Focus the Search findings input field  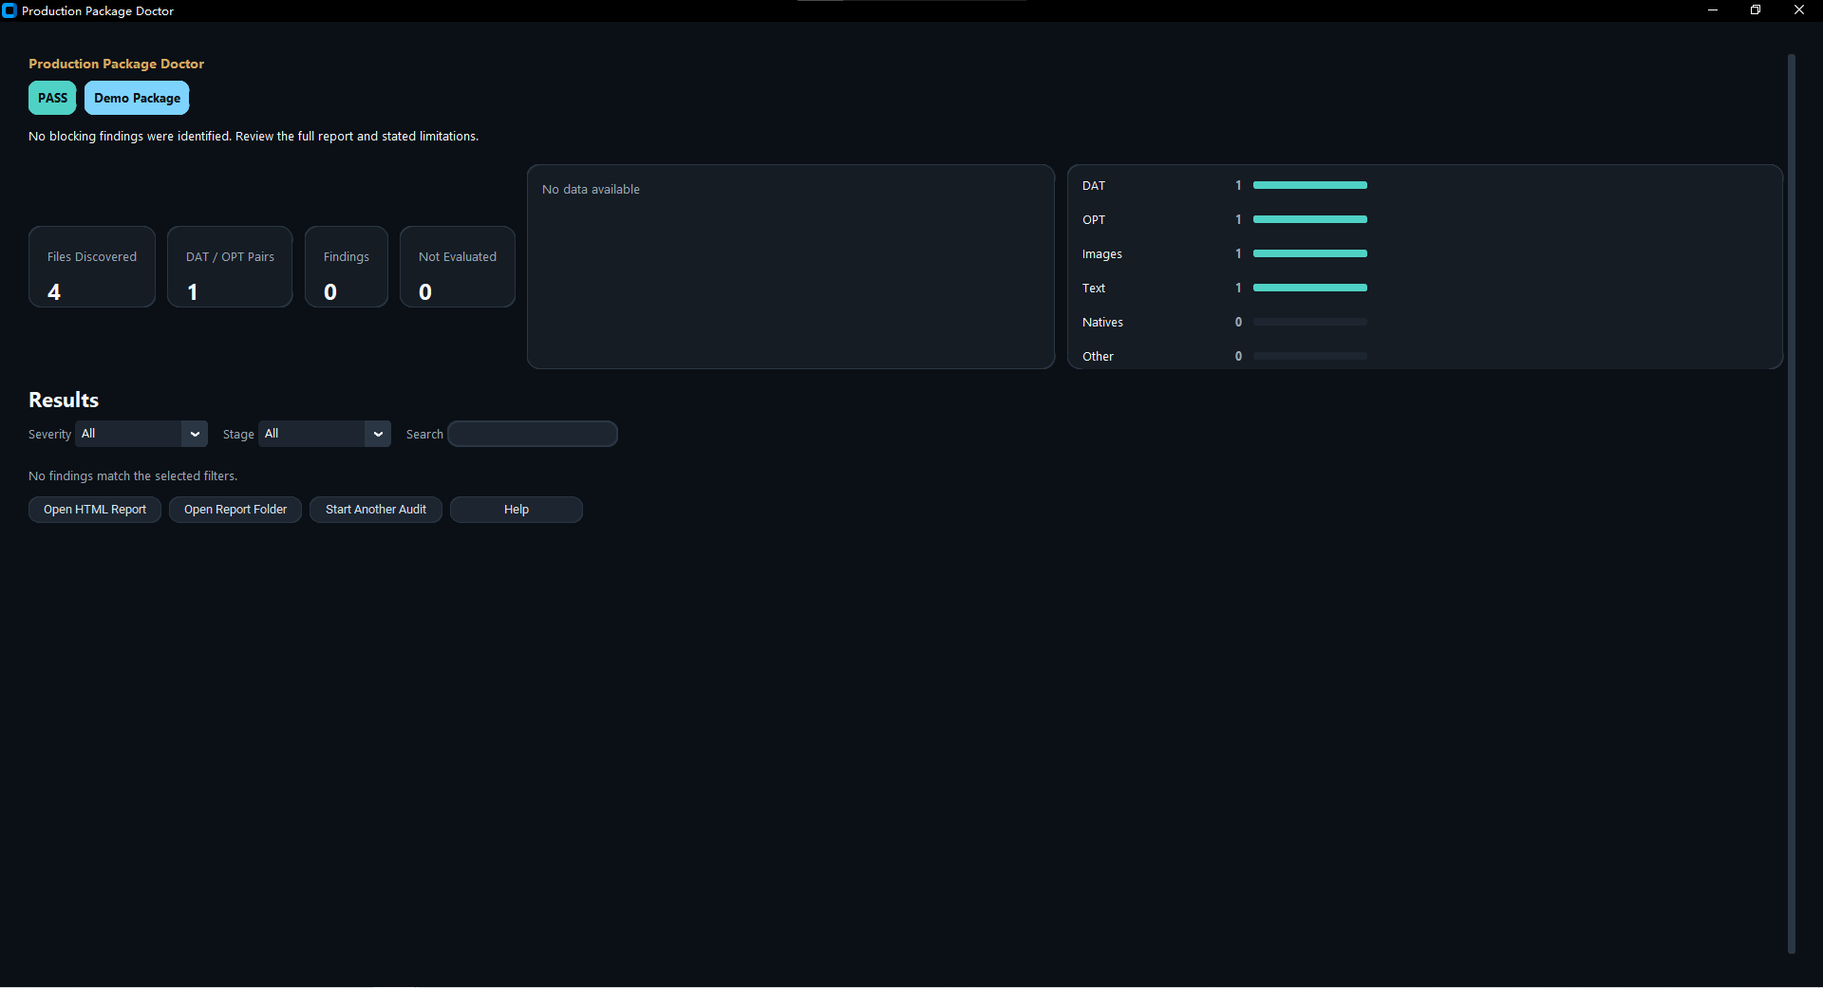[533, 434]
